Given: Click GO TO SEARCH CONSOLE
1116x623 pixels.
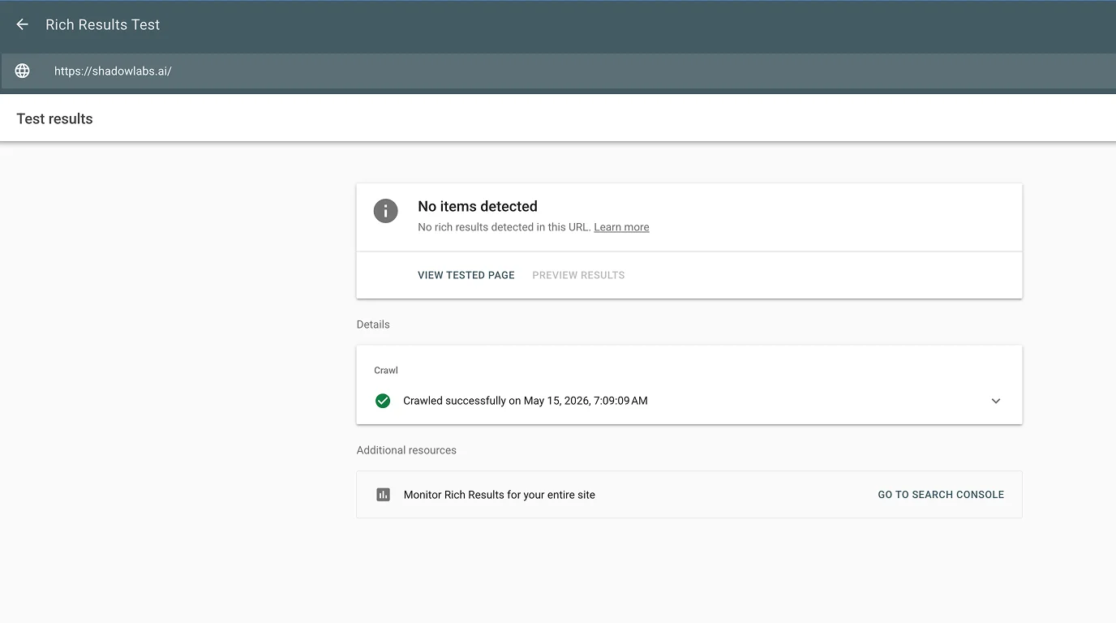Looking at the screenshot, I should [941, 495].
